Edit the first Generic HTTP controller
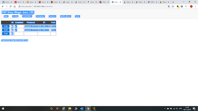The height and width of the screenshot is (111, 198). tap(6, 26)
